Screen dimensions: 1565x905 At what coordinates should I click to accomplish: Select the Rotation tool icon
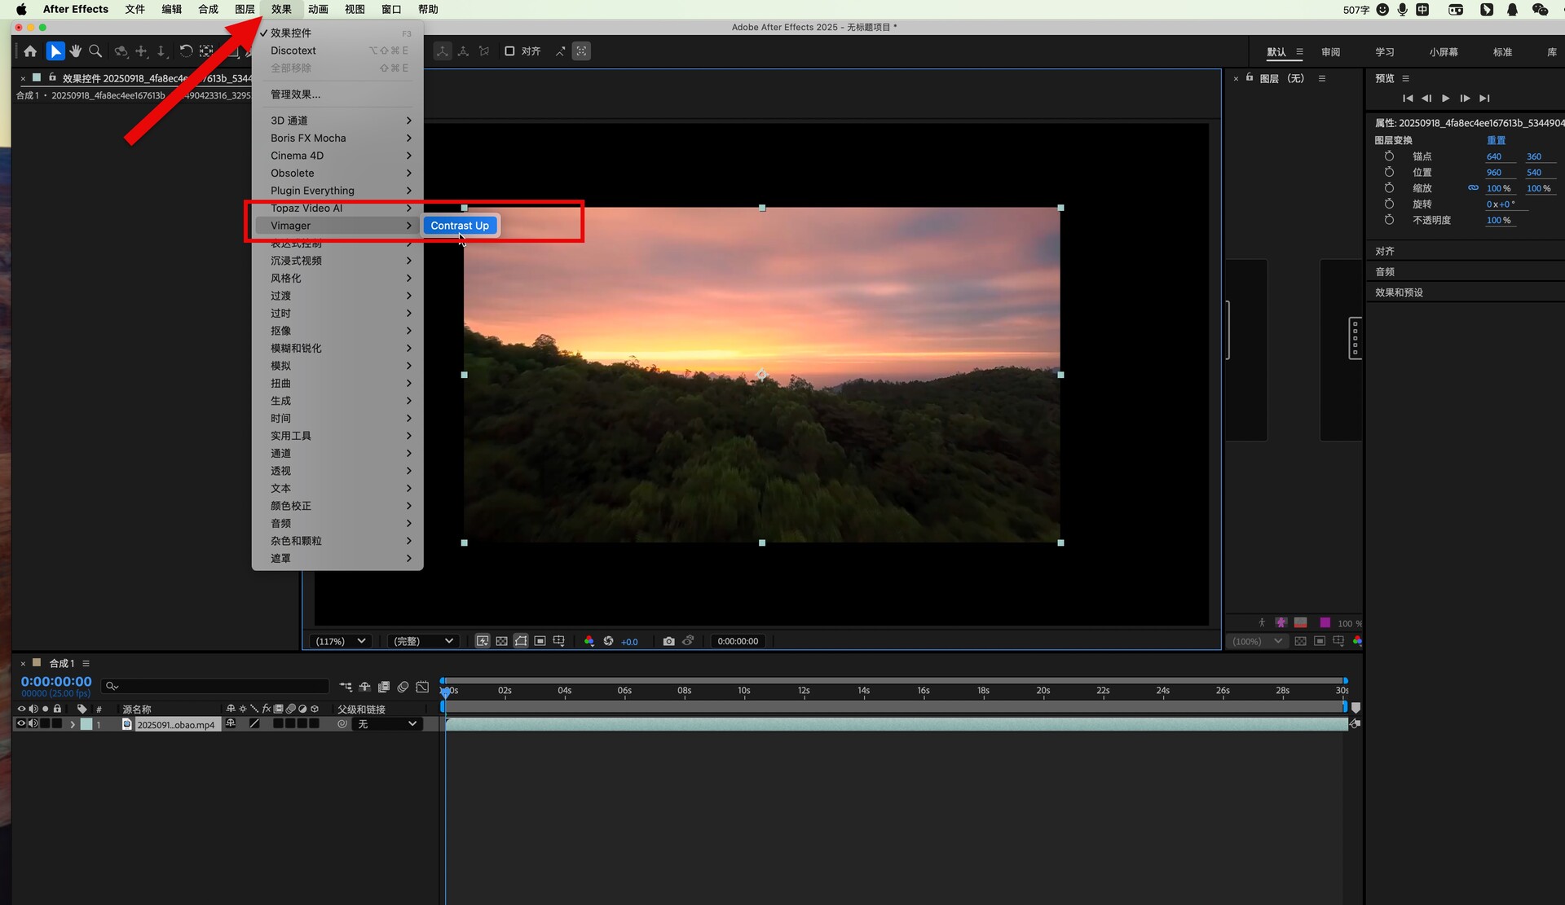186,51
